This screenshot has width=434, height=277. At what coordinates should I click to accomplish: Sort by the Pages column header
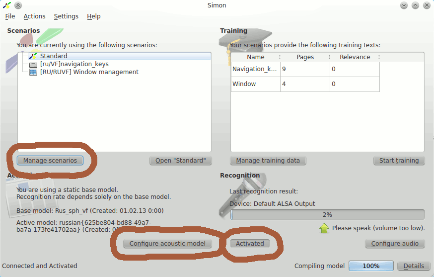[x=305, y=57]
